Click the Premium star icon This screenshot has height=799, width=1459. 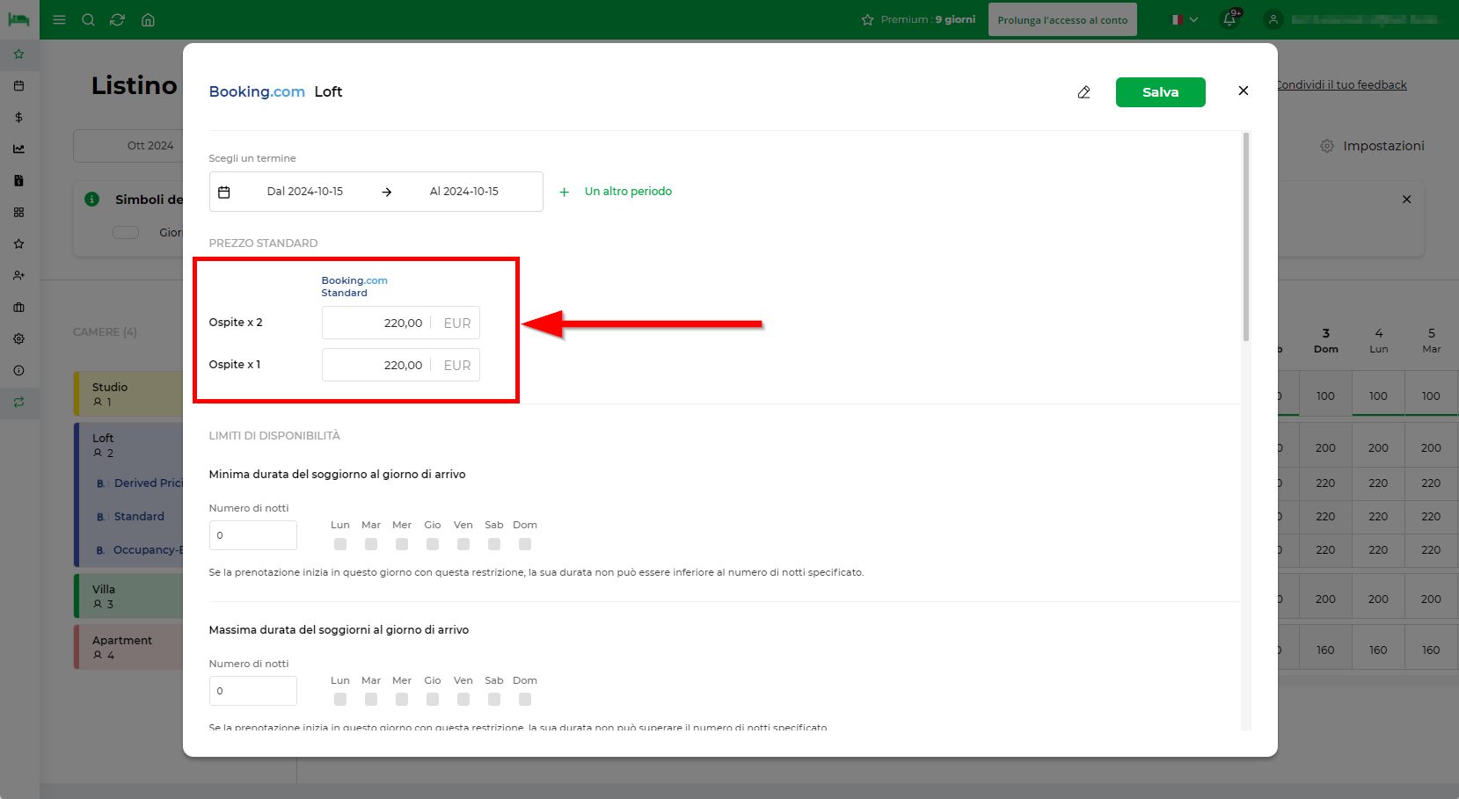[x=867, y=19]
